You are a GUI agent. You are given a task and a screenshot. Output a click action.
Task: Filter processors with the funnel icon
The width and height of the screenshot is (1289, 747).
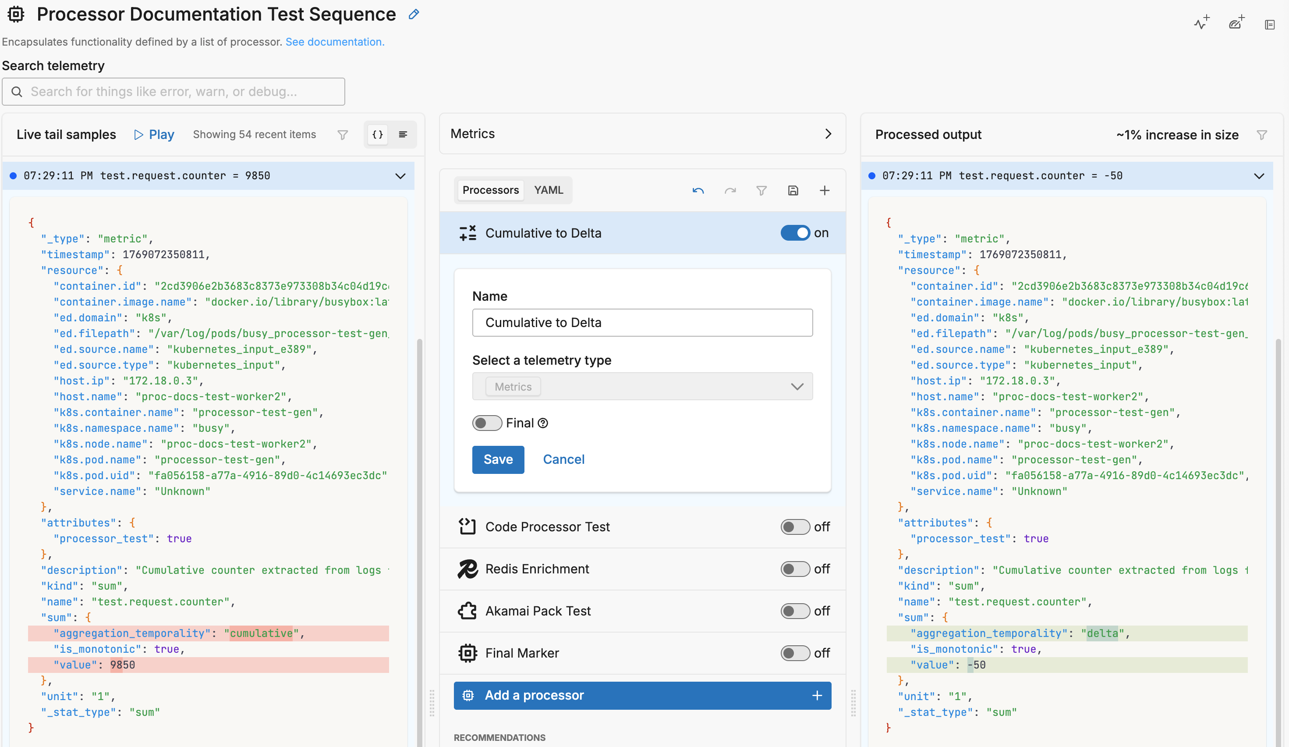point(761,190)
